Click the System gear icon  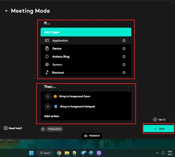click(47, 65)
